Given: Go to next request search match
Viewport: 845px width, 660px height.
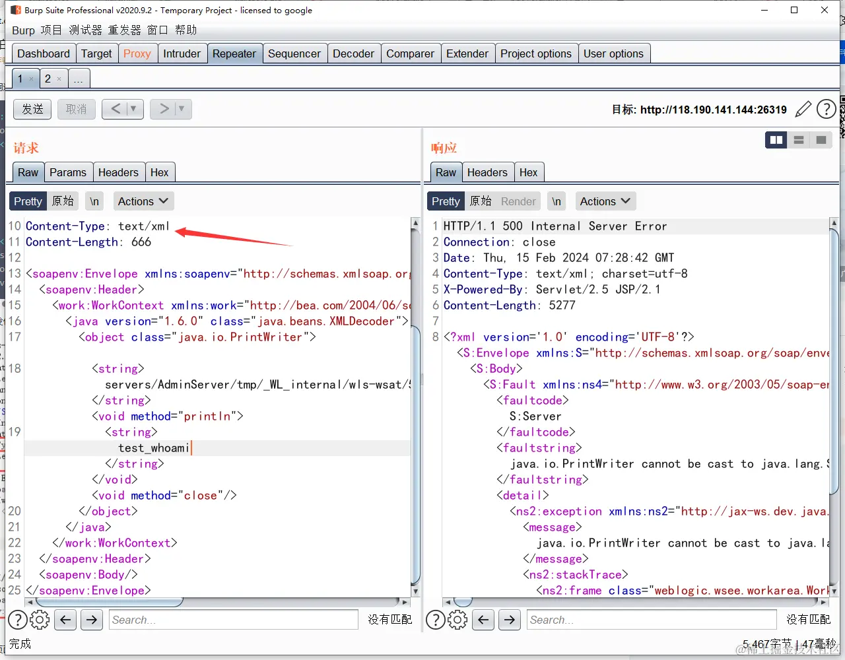Looking at the screenshot, I should click(92, 620).
